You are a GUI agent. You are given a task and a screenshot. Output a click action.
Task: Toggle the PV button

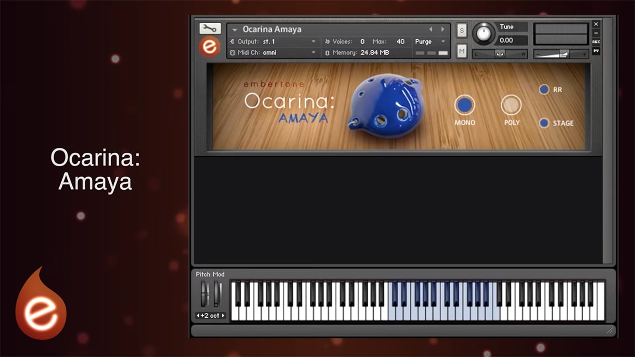click(596, 51)
